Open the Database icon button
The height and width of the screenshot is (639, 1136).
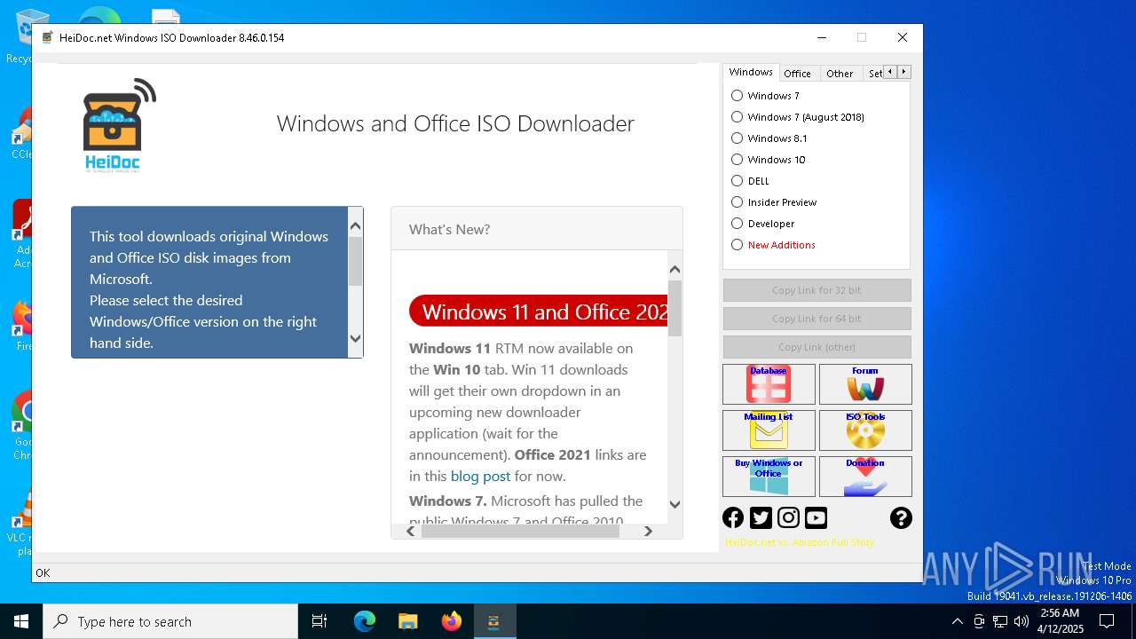769,384
